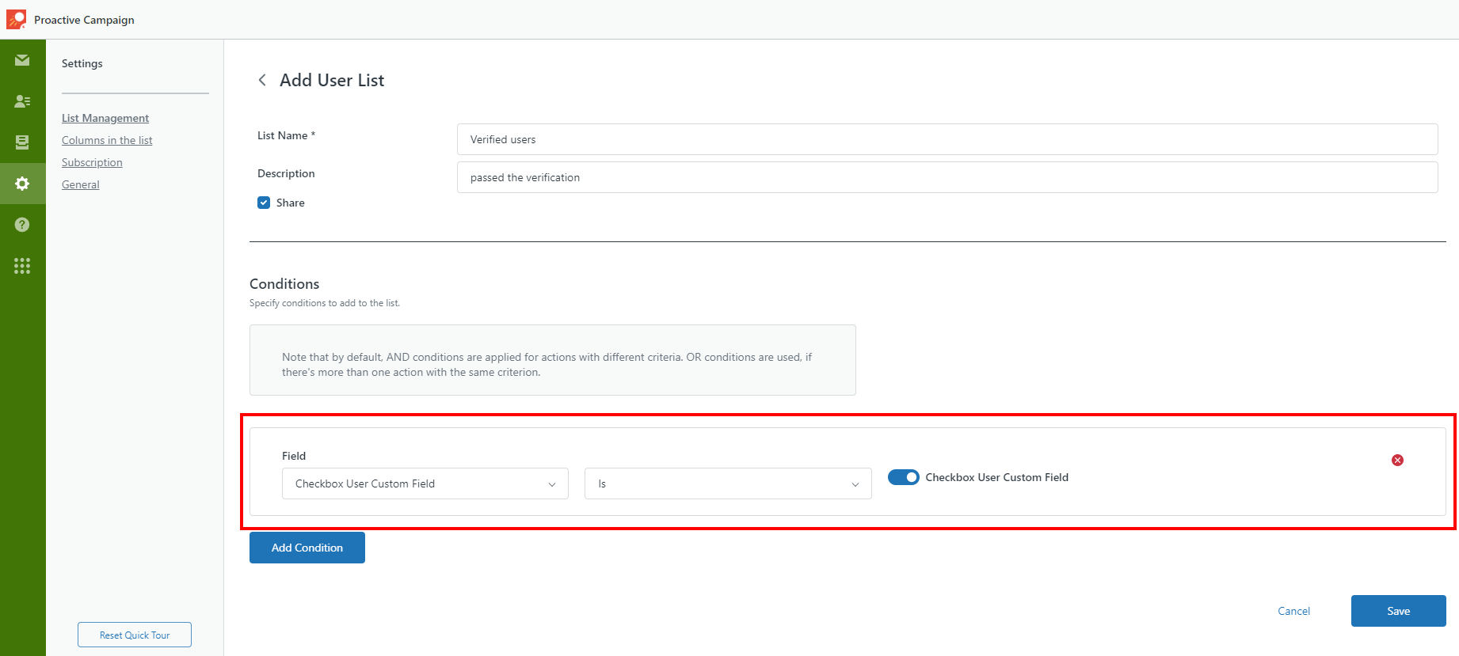Click the Settings heading in the sidebar
Viewport: 1459px width, 656px height.
coord(82,63)
